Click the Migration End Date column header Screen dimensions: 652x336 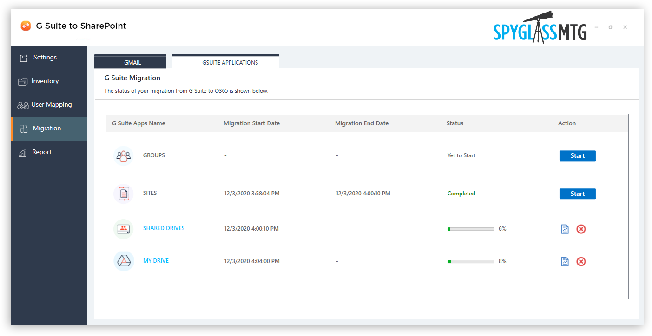pyautogui.click(x=362, y=123)
